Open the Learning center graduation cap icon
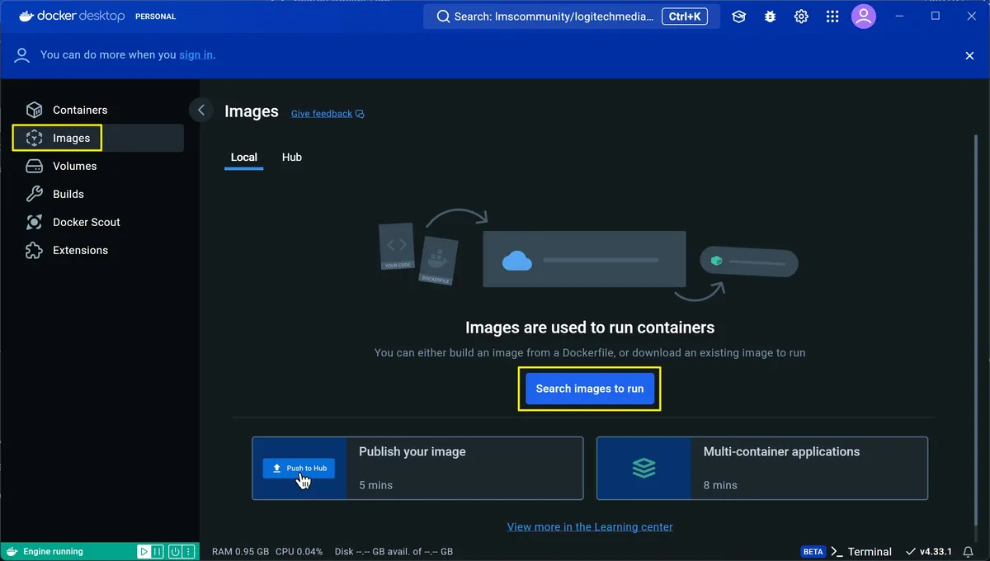Screen dimensions: 990x561 pos(738,16)
